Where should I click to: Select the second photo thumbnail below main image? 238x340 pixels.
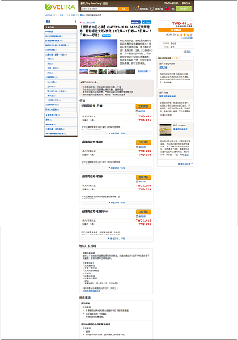93,71
